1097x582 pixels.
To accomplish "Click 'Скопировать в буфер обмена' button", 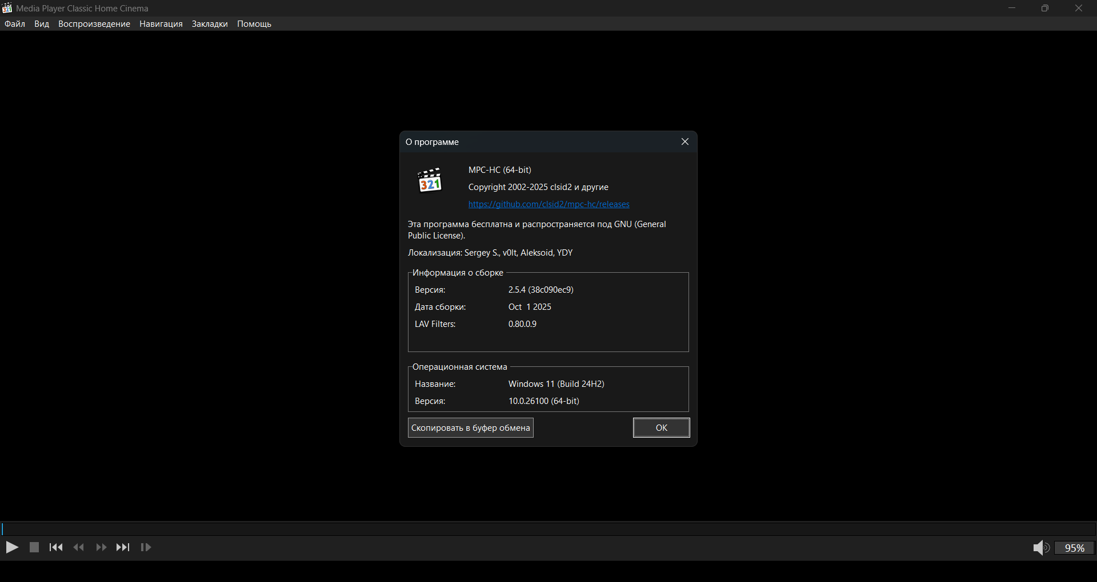I will tap(471, 428).
